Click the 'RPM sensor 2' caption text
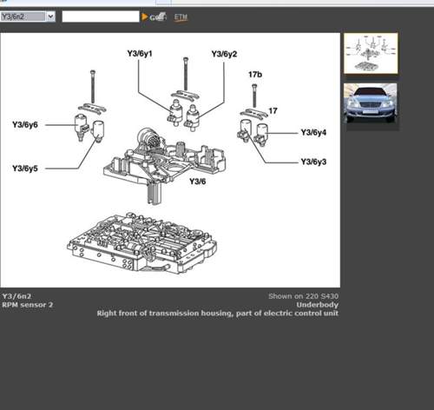 [x=28, y=305]
